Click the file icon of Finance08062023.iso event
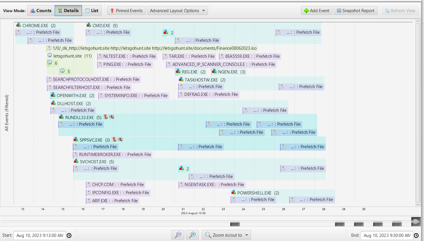Image resolution: width=424 pixels, height=241 pixels. (x=49, y=48)
